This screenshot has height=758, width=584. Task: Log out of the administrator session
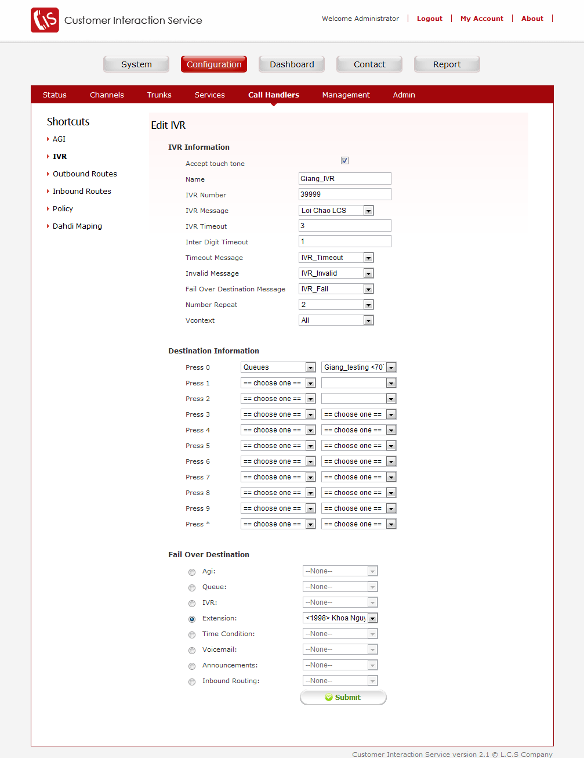point(430,19)
